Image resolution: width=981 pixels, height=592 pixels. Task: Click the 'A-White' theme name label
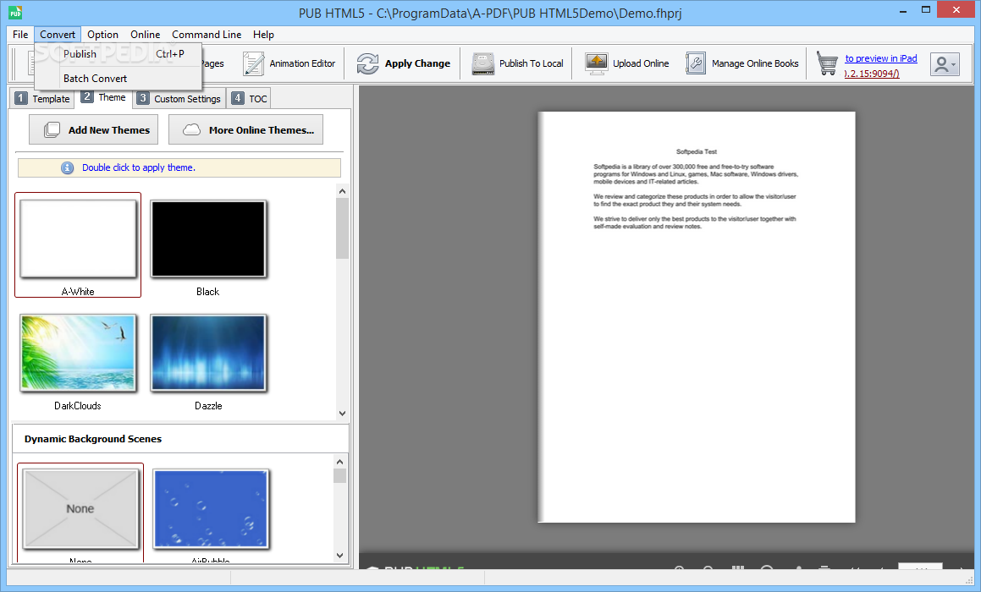(78, 292)
